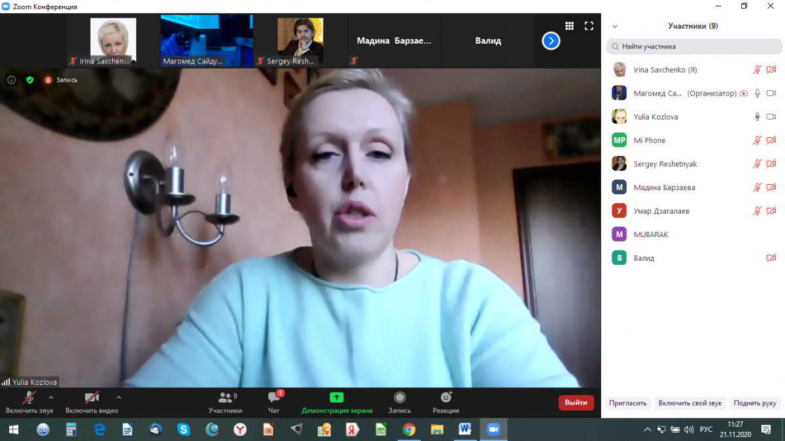Screen dimensions: 785x441
Task: Click signal bars icon beside Yulia Kozlova label
Action: click(x=6, y=382)
